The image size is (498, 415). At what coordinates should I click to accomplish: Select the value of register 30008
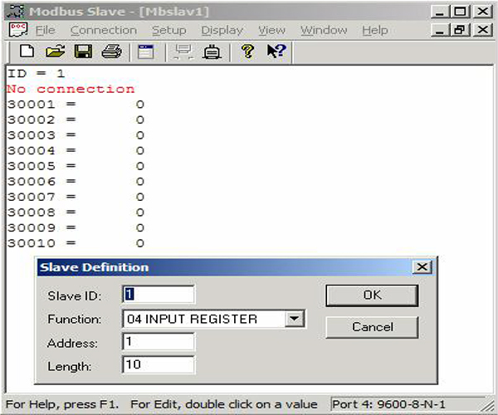140,212
